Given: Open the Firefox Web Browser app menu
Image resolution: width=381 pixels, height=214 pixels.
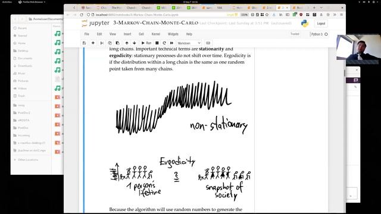Looking at the screenshot, I should (x=32, y=2).
